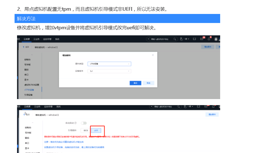This screenshot has height=153, width=271.
Task: Select the BIOS boot firmware option
Action: [86, 131]
